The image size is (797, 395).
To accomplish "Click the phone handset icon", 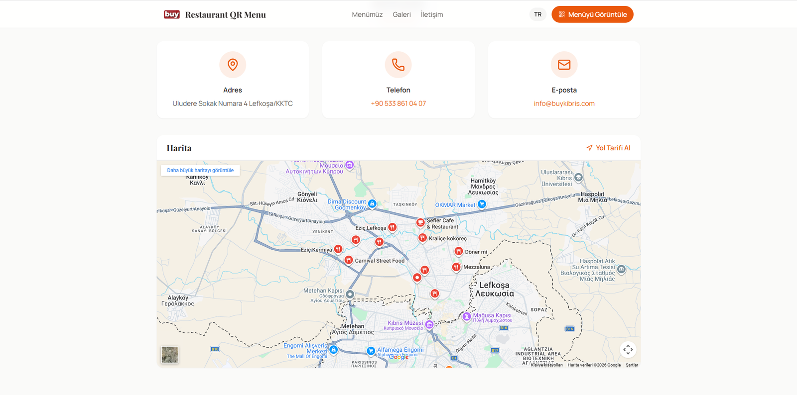I will [x=398, y=65].
